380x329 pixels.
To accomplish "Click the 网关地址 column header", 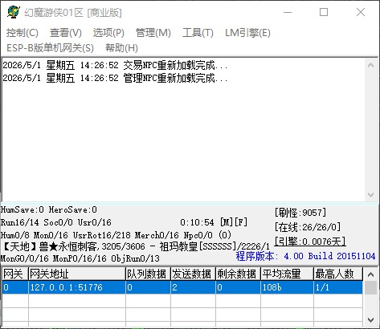I will [x=77, y=274].
